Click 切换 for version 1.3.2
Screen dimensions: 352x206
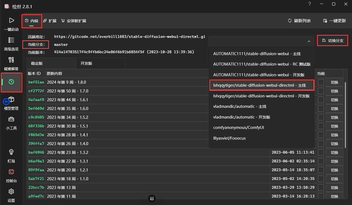[334, 153]
